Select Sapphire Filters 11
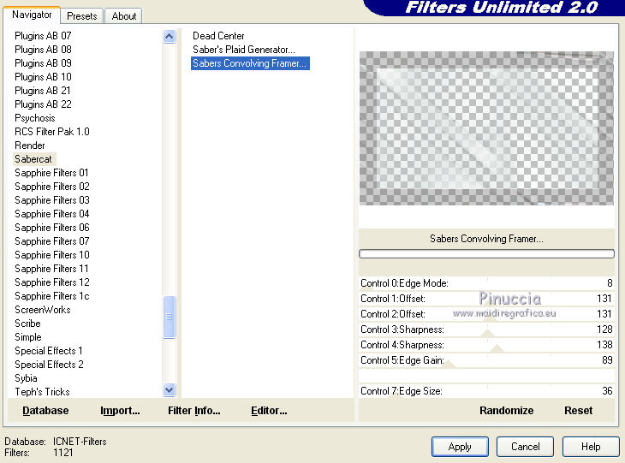Viewport: 625px width, 463px height. tap(52, 269)
